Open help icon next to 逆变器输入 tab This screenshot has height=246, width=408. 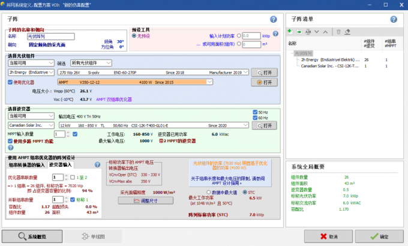click(97, 164)
